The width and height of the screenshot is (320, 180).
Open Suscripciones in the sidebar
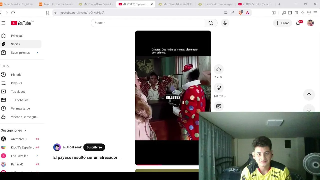click(21, 53)
